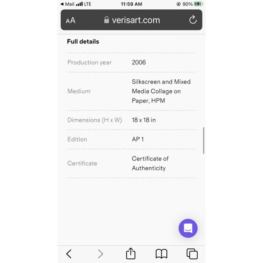Image resolution: width=263 pixels, height=263 pixels.
Task: Tap the Certificate of Authenticity text
Action: pyautogui.click(x=150, y=163)
